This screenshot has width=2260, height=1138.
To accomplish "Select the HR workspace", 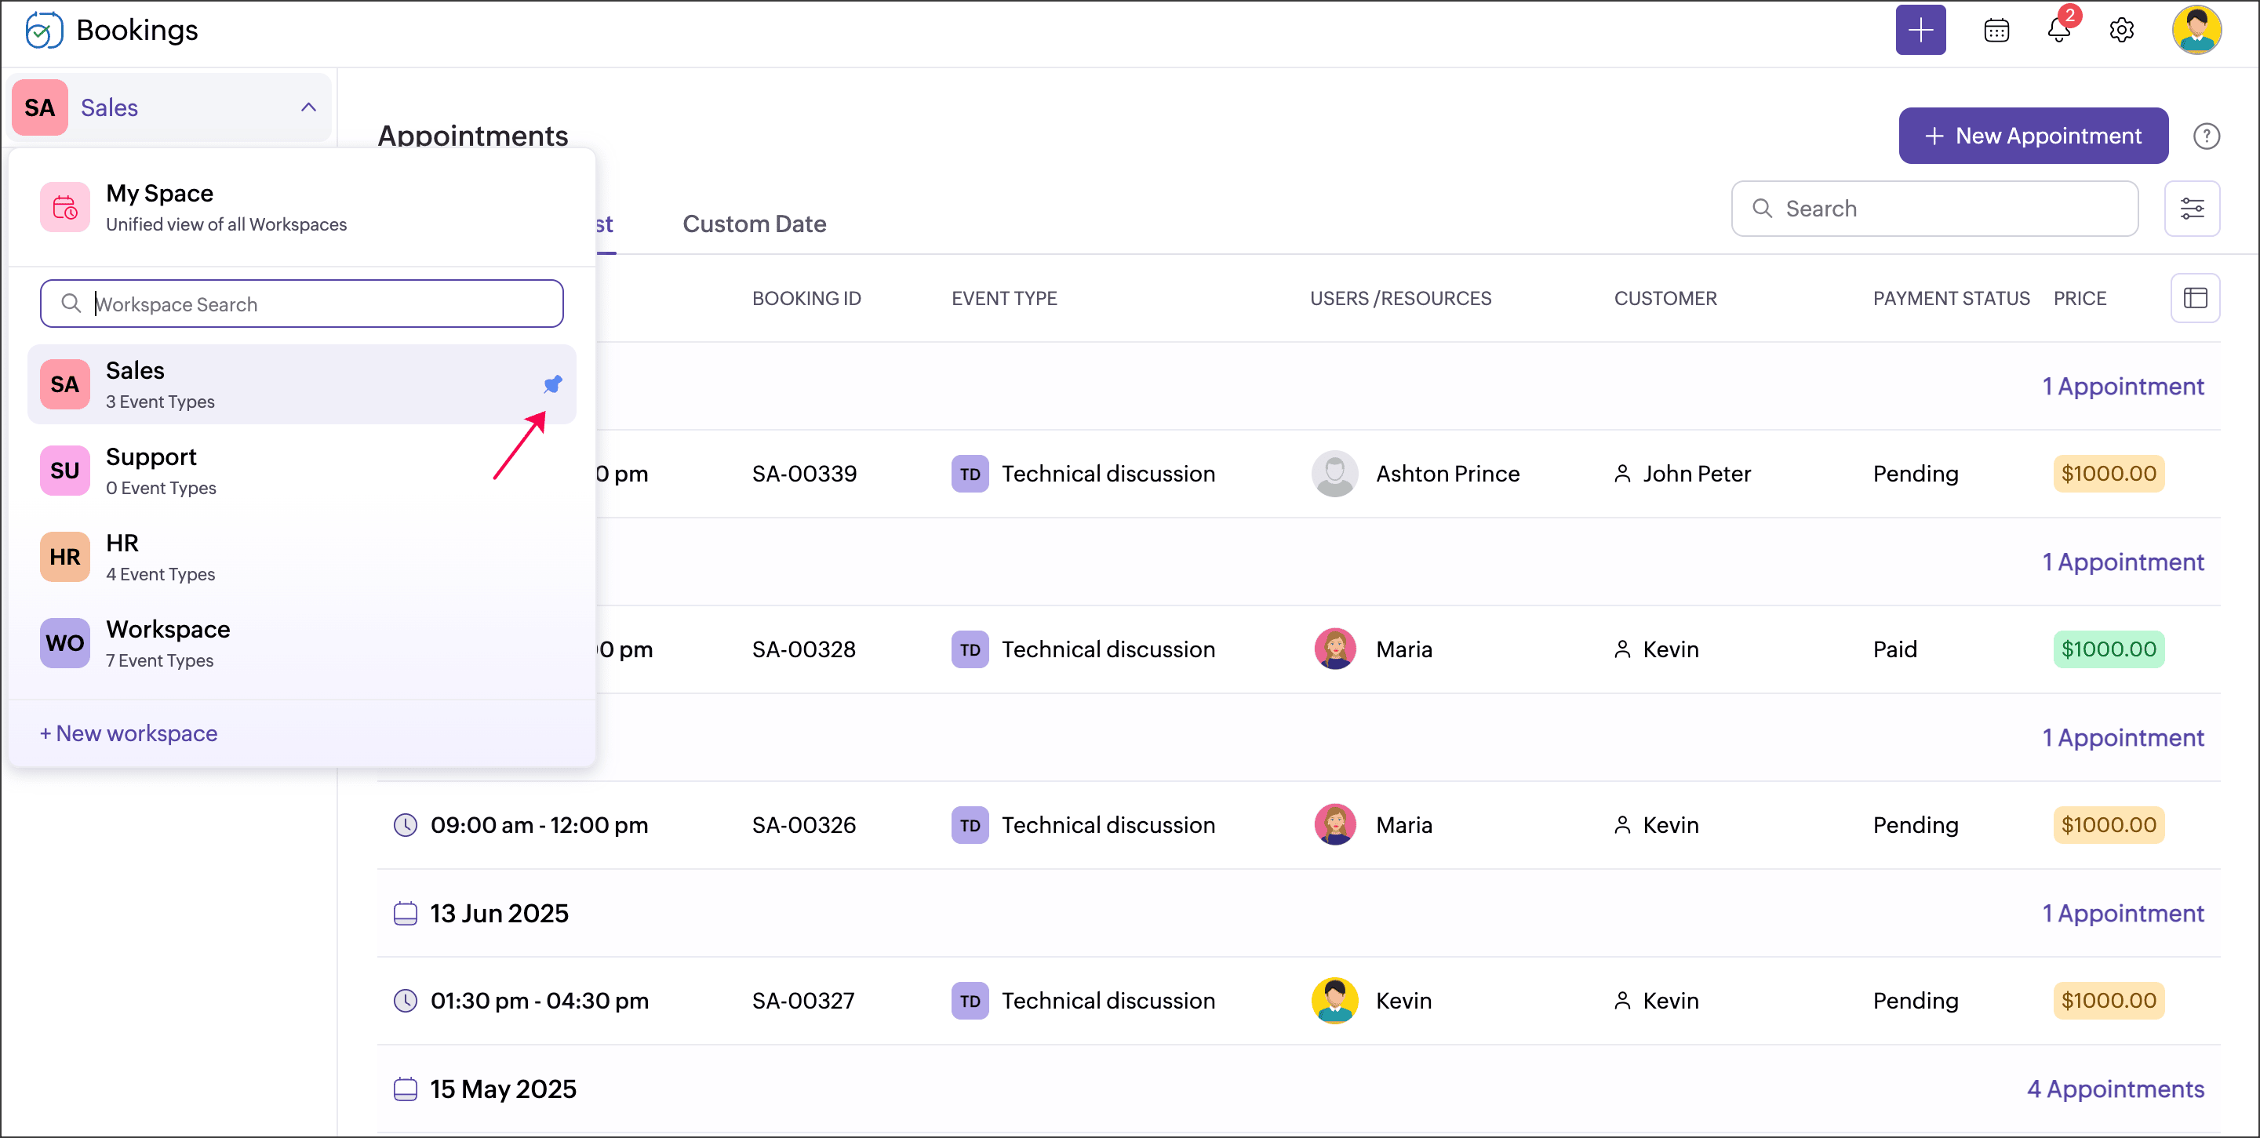I will 123,556.
